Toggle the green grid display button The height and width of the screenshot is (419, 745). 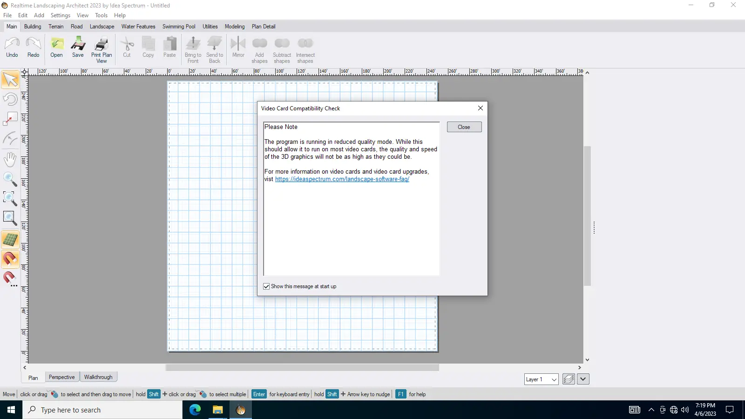10,240
